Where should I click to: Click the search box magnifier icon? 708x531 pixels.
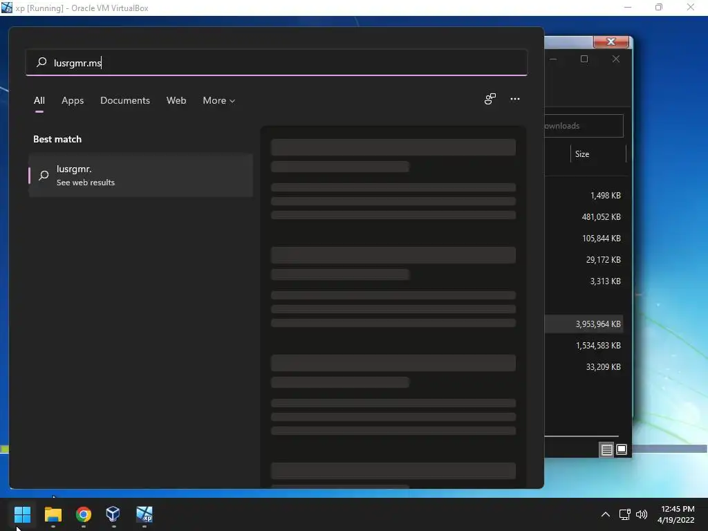(41, 62)
